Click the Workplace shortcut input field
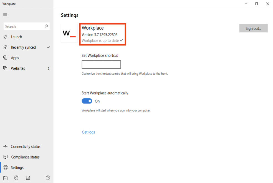The image size is (273, 183). coord(101,64)
